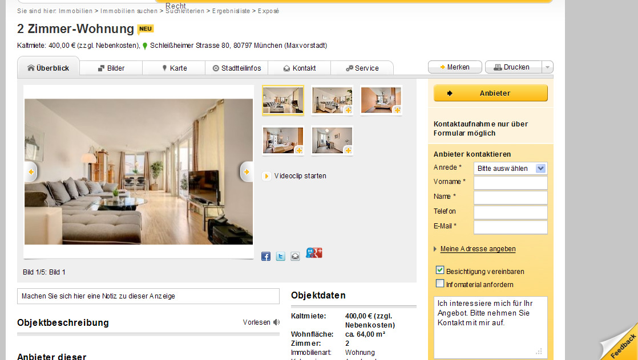Open second thumbnail in top row

(332, 100)
